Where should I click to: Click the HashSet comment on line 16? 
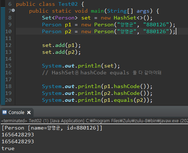(102, 73)
